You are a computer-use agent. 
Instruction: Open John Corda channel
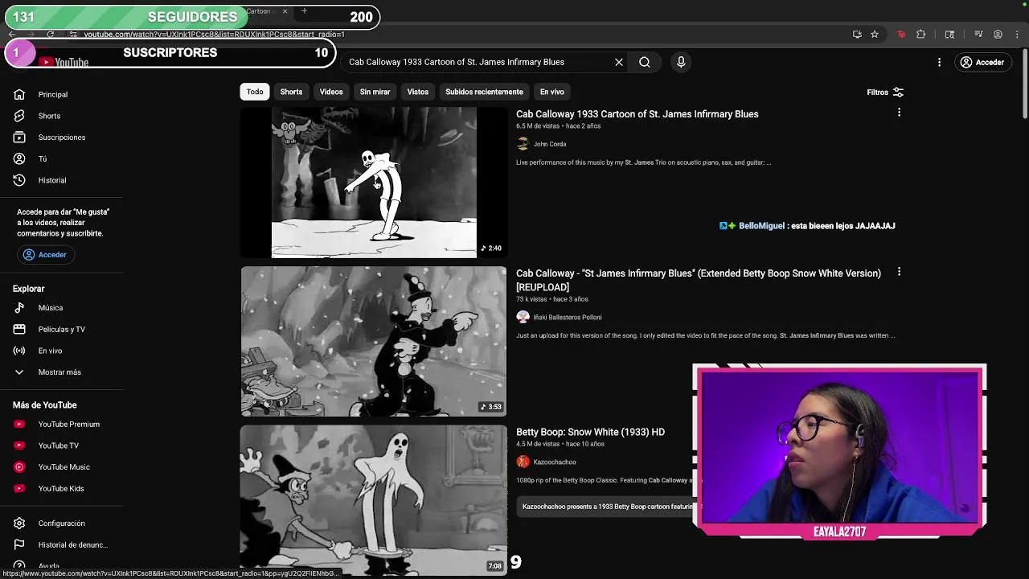(x=550, y=144)
